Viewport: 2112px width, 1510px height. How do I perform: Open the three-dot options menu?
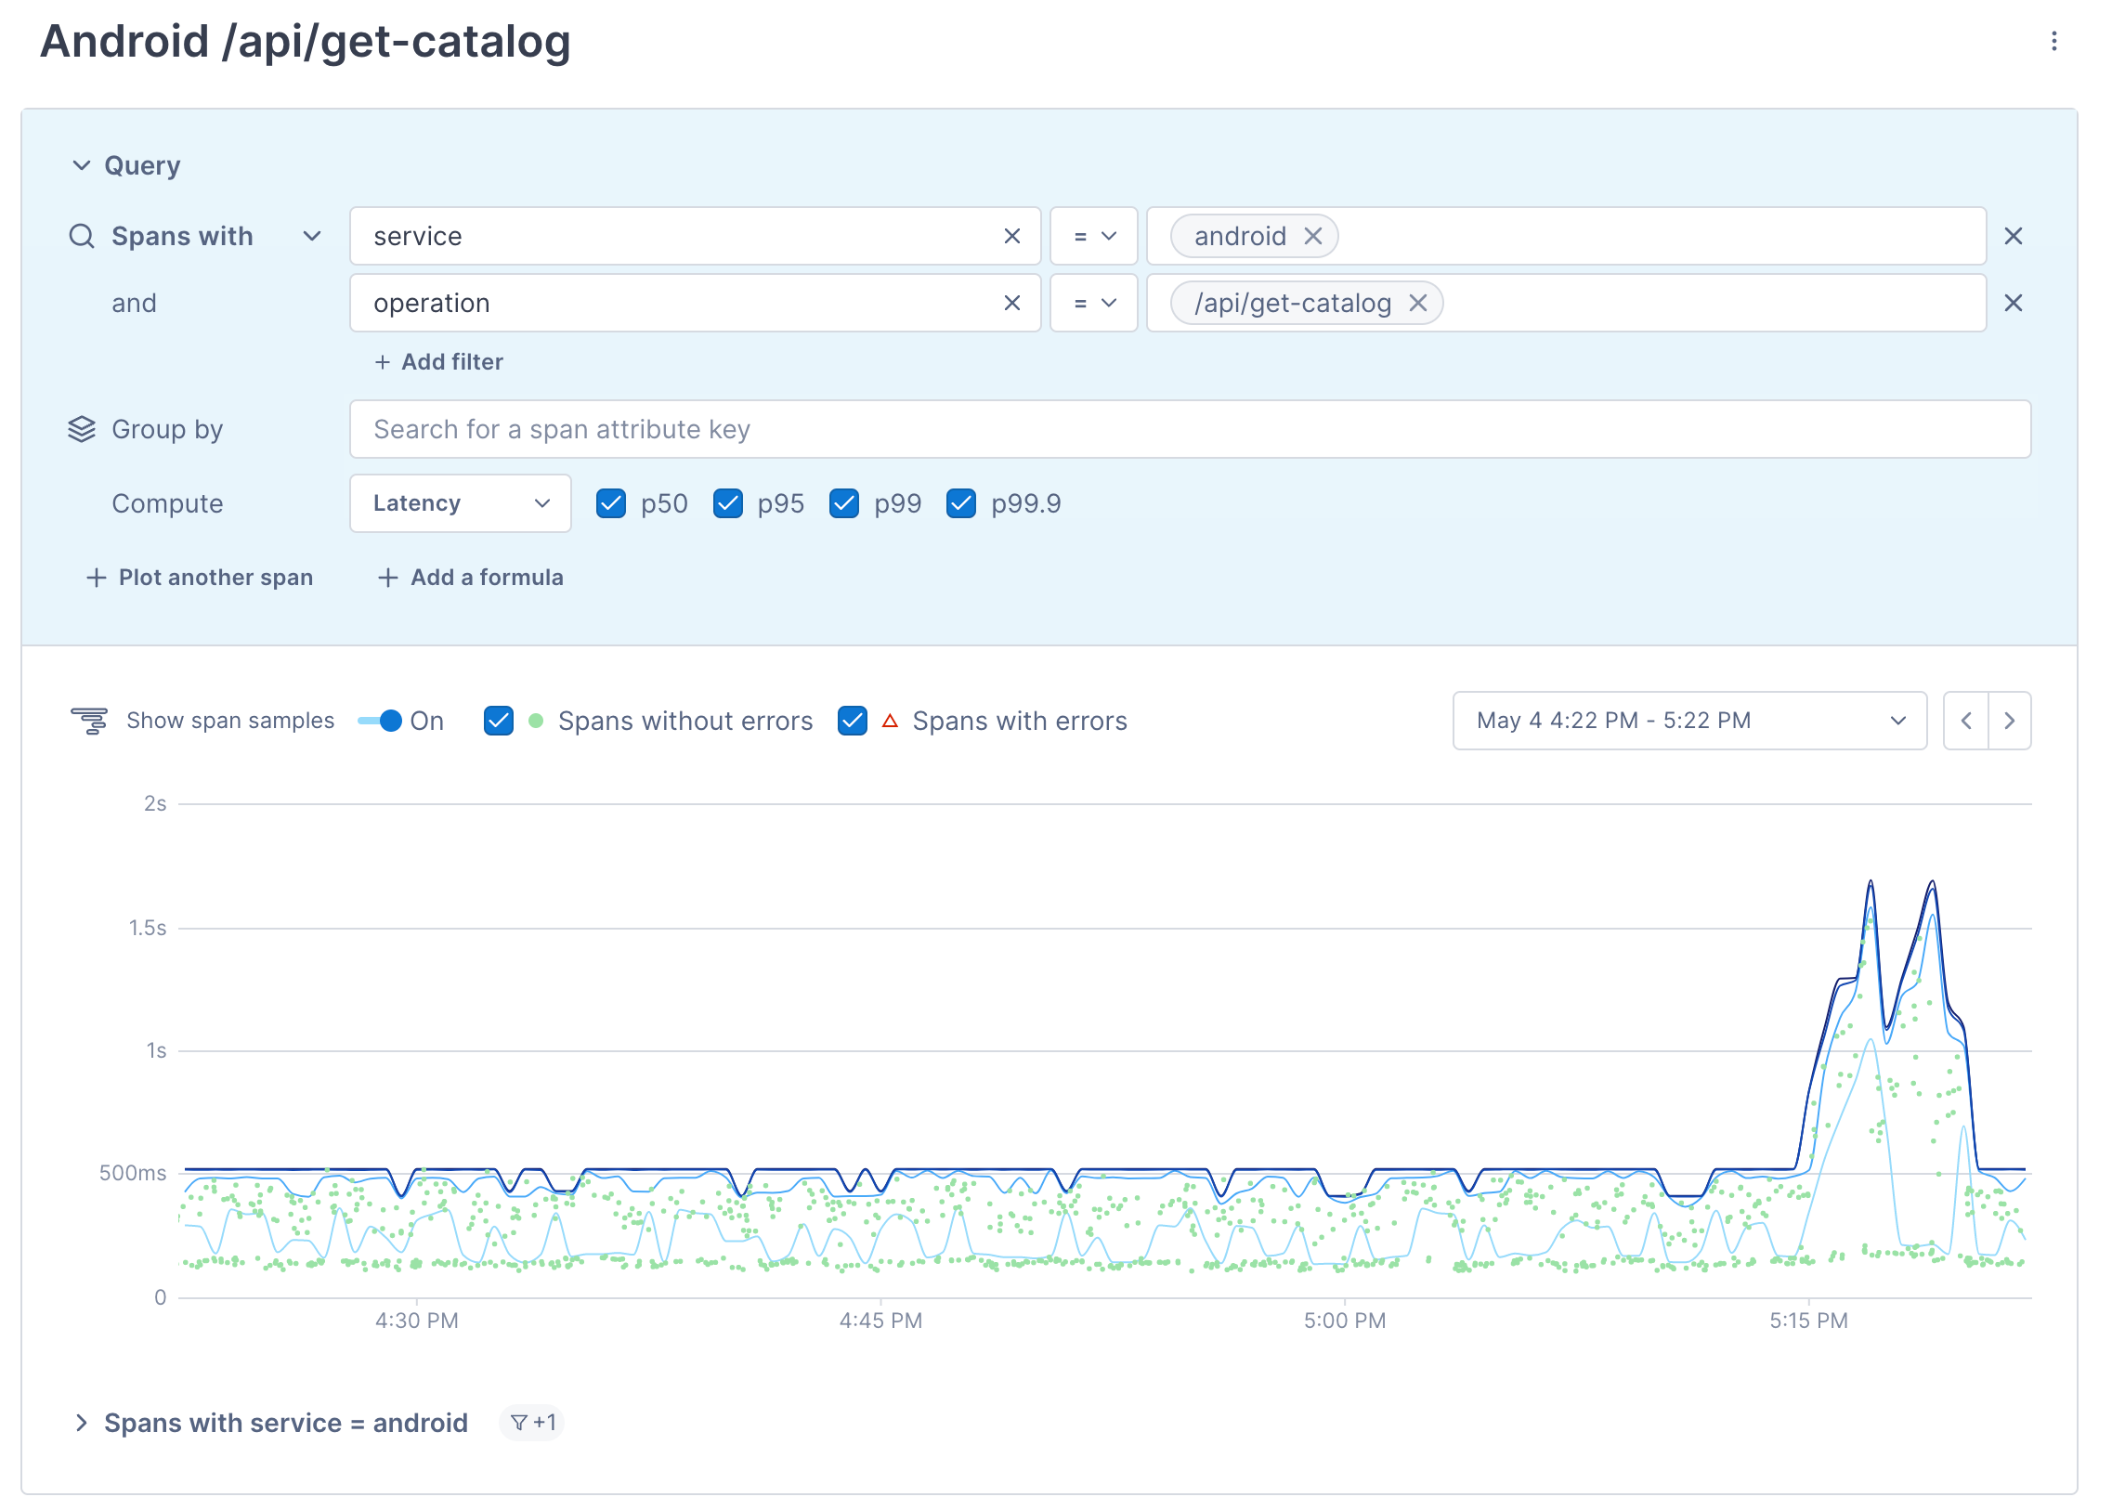point(2053,41)
